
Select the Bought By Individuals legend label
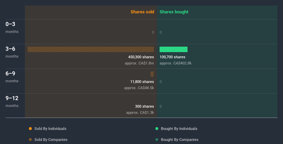(x=179, y=129)
